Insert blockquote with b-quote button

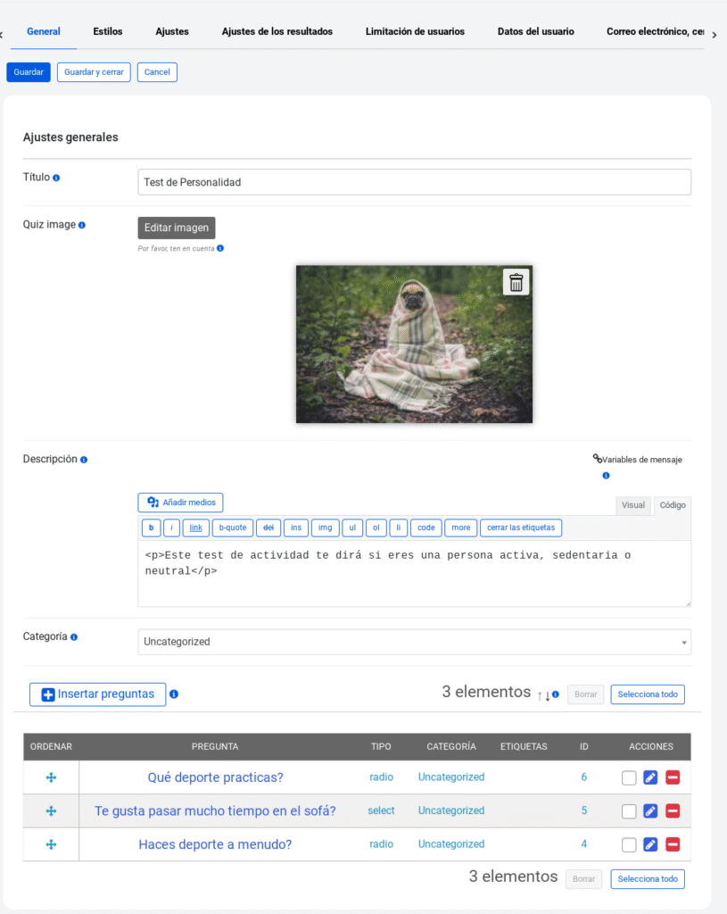point(233,528)
